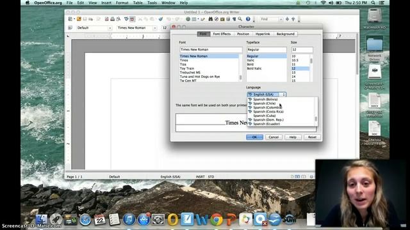Open the New document dropdown arrow
Screen dimensions: 410x230
point(74,19)
